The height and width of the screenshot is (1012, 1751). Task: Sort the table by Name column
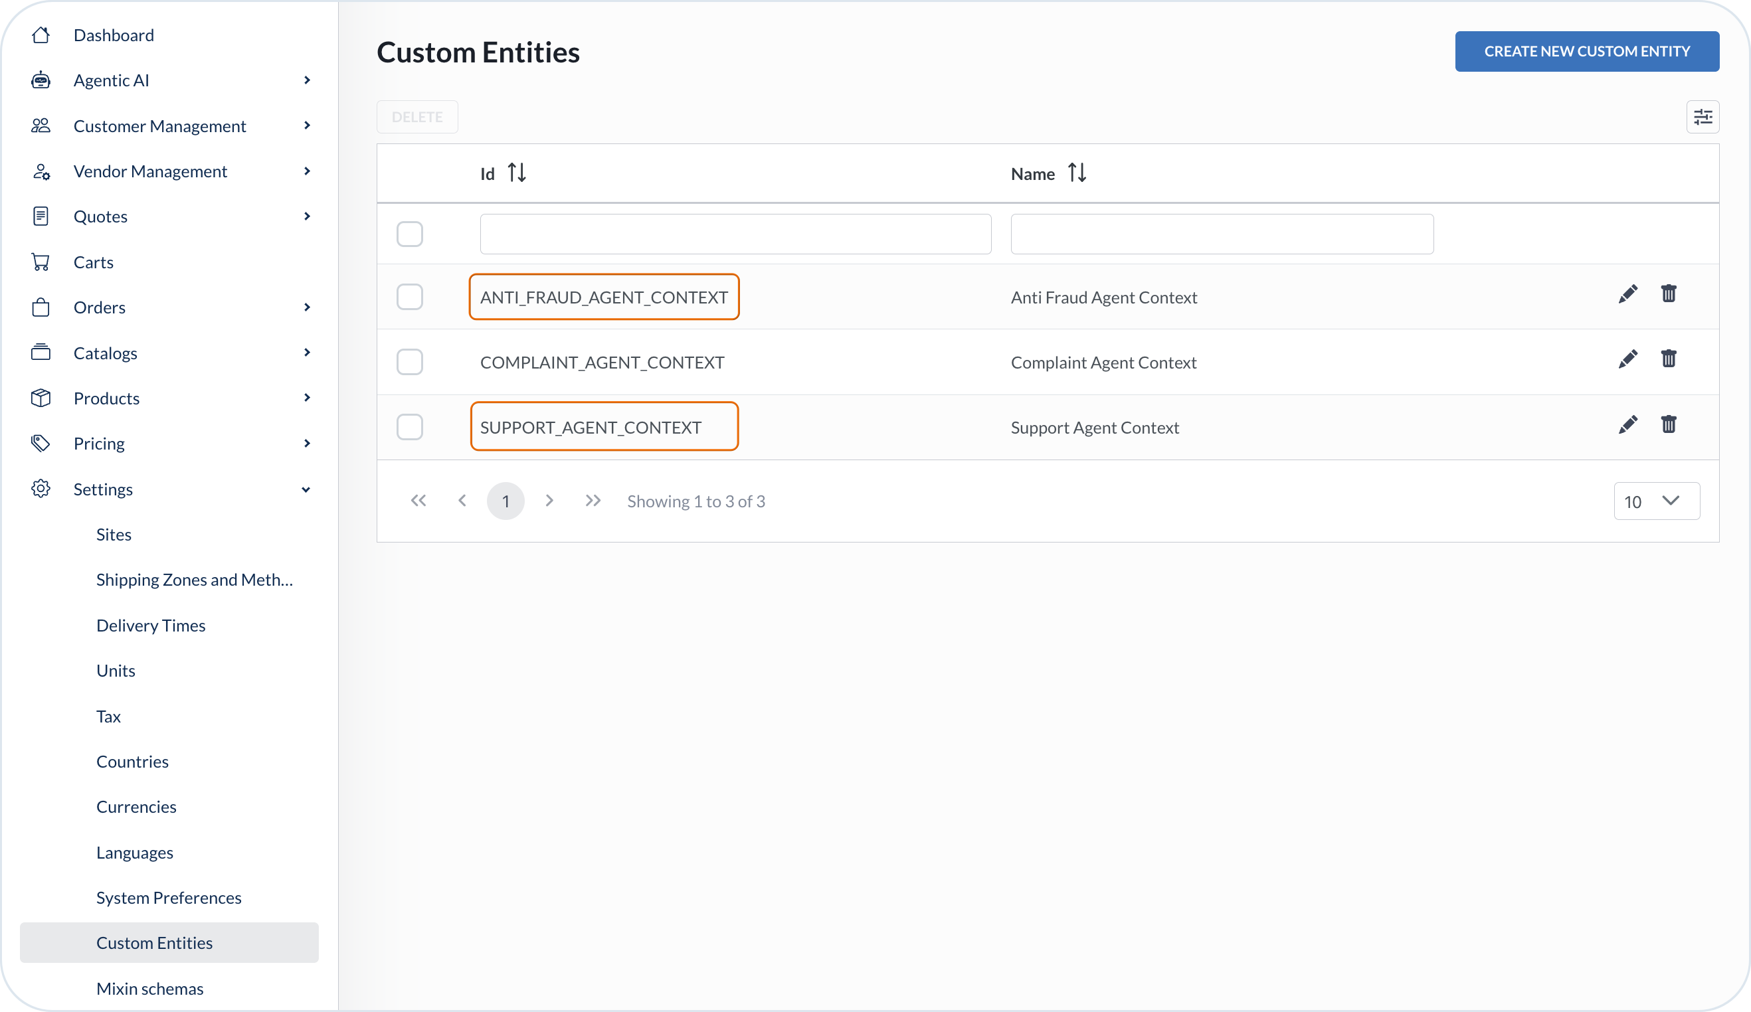pyautogui.click(x=1077, y=173)
